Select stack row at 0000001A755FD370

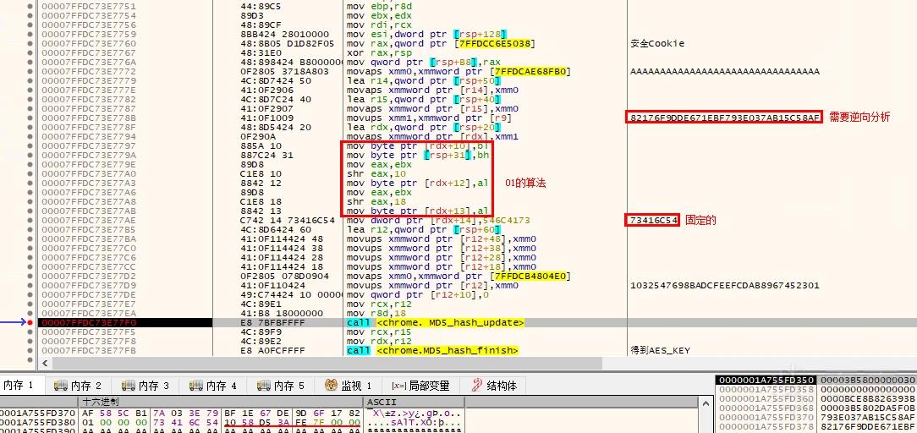pos(815,418)
